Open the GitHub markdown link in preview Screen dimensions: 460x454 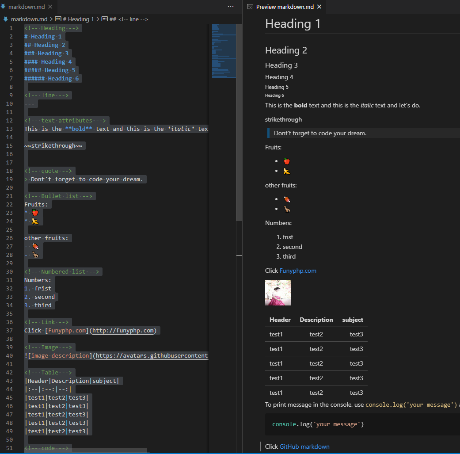coord(304,446)
